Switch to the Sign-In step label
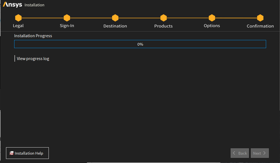Image resolution: width=280 pixels, height=163 pixels. (x=67, y=26)
